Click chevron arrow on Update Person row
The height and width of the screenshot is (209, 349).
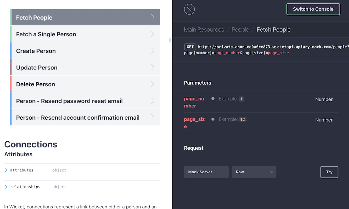point(153,67)
